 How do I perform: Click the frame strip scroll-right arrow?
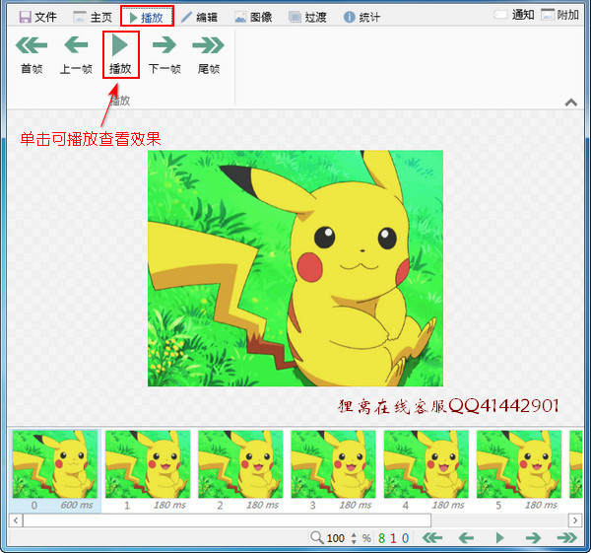575,520
